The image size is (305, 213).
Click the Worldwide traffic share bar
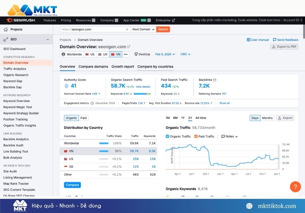(104, 143)
